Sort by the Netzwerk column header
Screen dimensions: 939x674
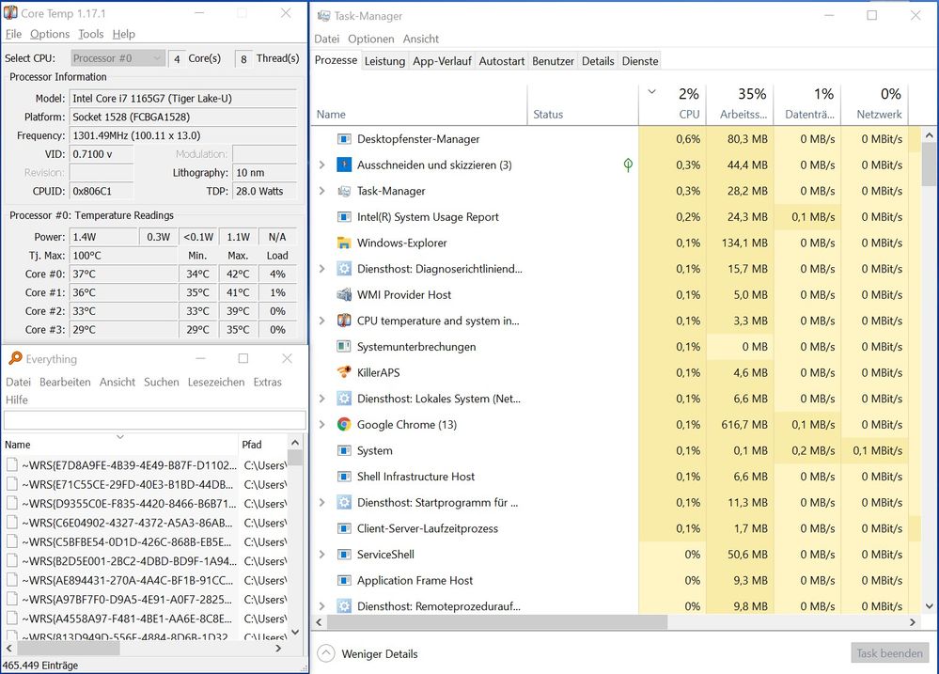[874, 103]
